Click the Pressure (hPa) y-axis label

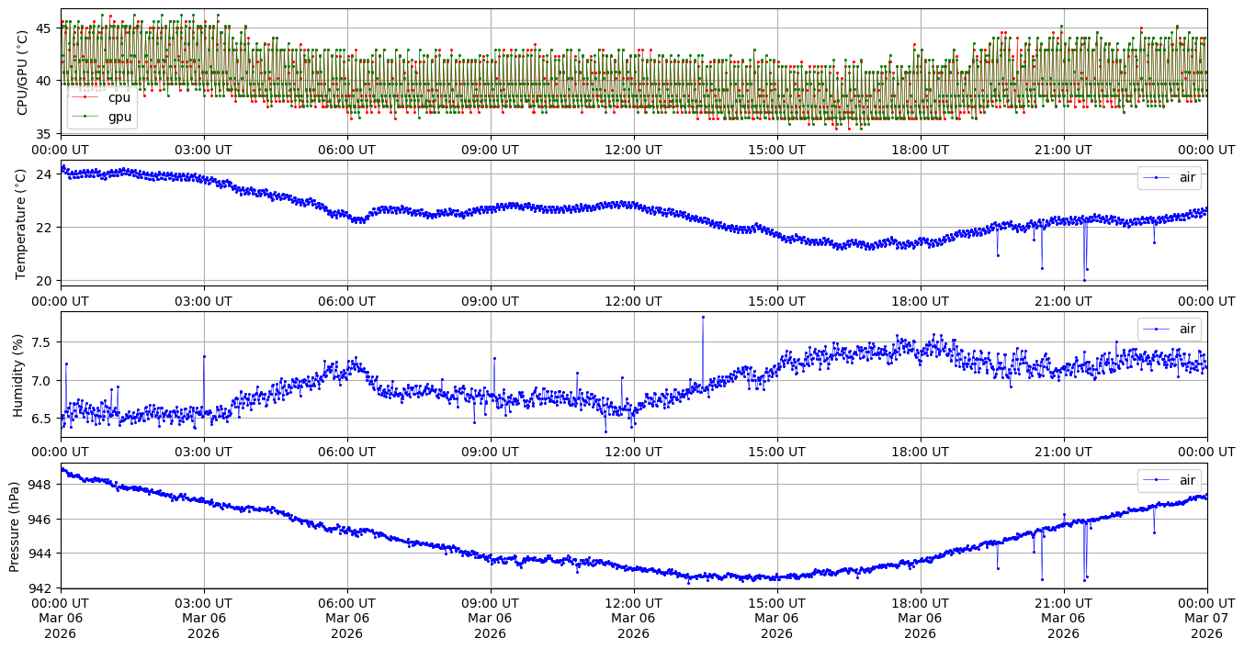click(15, 525)
